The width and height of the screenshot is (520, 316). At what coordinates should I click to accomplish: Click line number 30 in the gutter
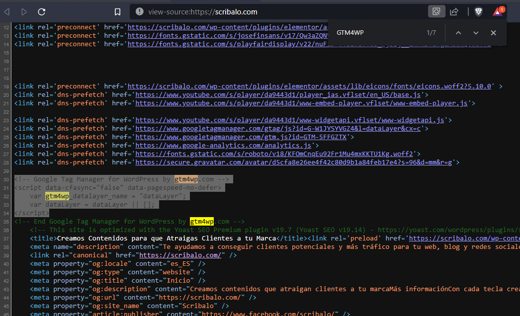[6, 180]
